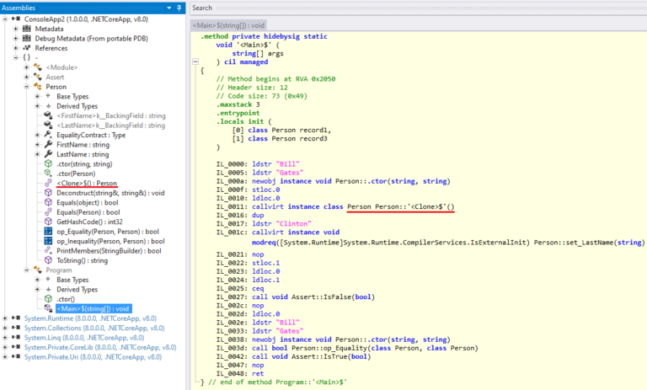
Task: Click the .ctor(string, string) method icon
Action: click(x=48, y=164)
